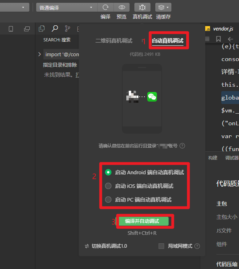Click help icon beside 局域网模式
The width and height of the screenshot is (239, 269).
(x=197, y=246)
